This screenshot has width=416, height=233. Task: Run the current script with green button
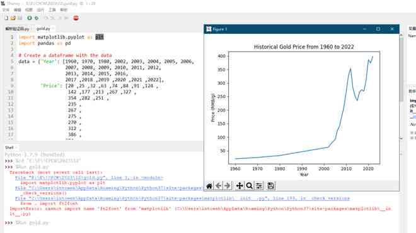coord(30,18)
